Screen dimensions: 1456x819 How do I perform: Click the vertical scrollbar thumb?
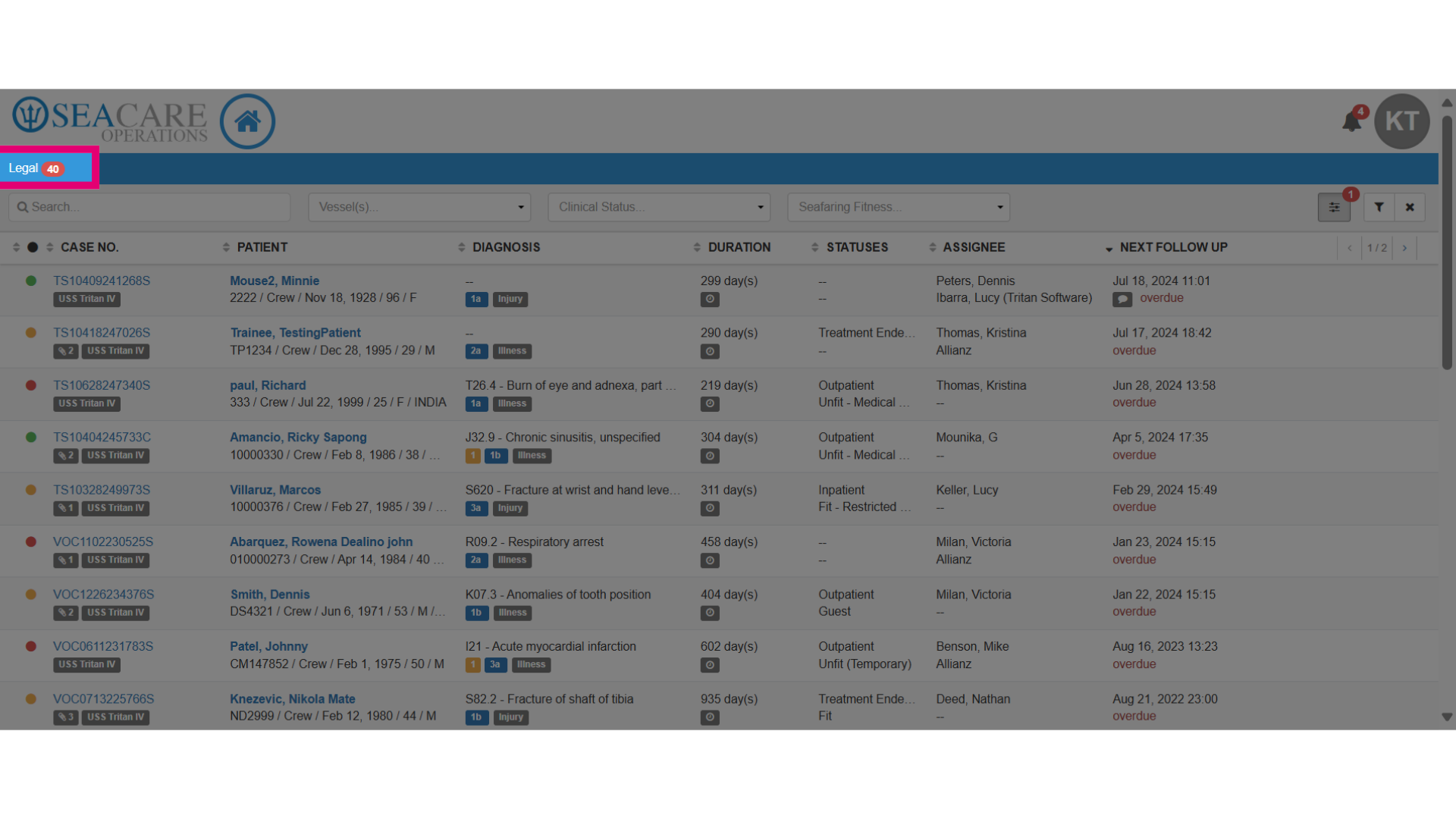tap(1447, 243)
